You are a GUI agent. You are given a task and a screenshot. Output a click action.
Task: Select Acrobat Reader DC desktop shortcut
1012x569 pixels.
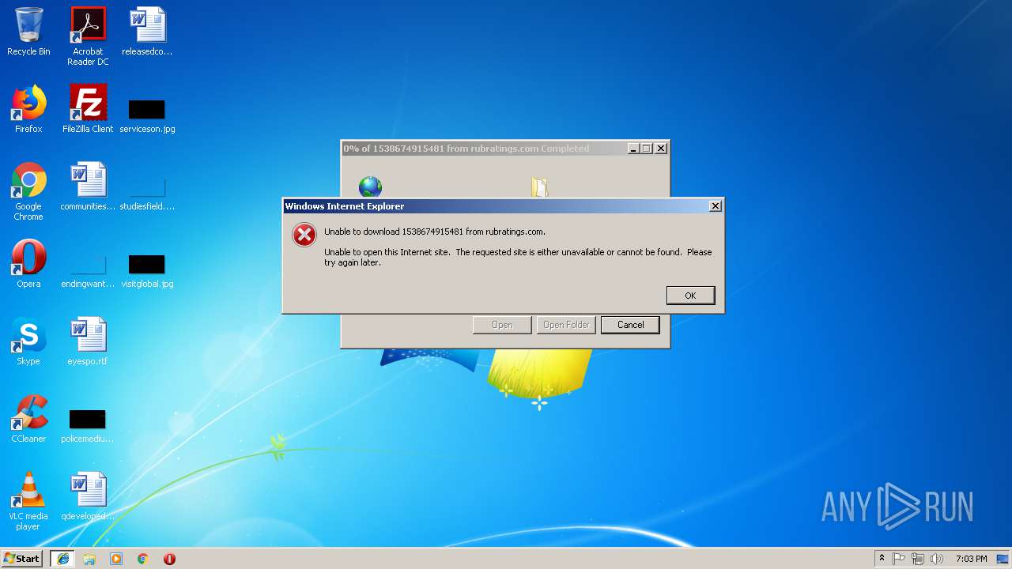pyautogui.click(x=88, y=36)
